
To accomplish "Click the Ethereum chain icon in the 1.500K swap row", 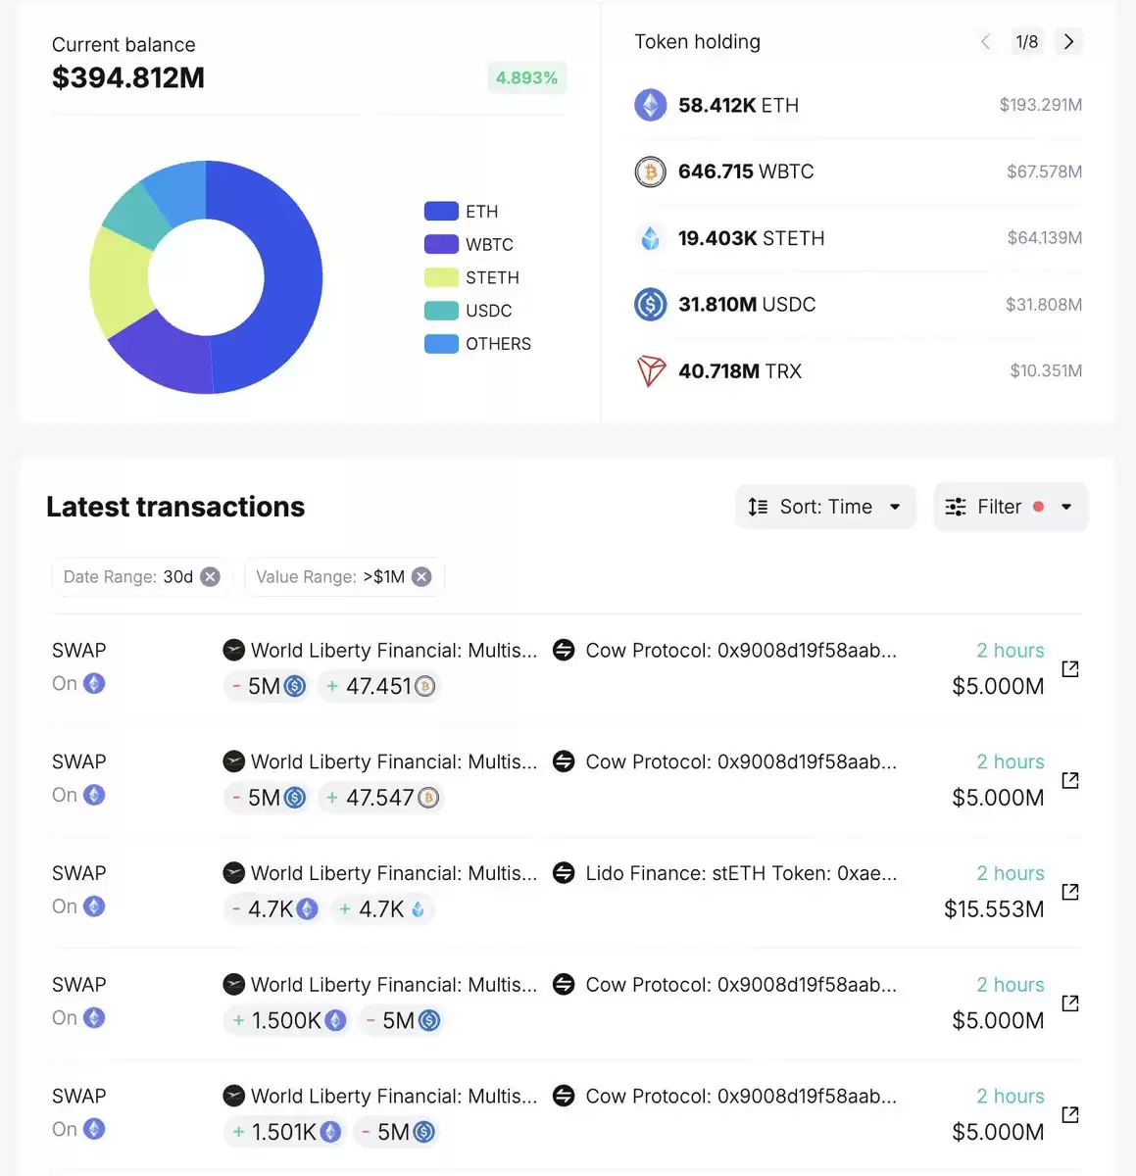I will 94,1018.
